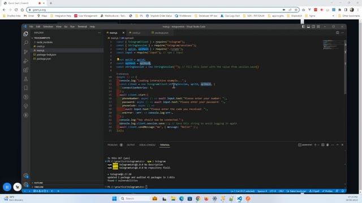Screen dimensions: 362x203
Task: Open the Manage gear icon in VS Code
Action: tap(26, 184)
